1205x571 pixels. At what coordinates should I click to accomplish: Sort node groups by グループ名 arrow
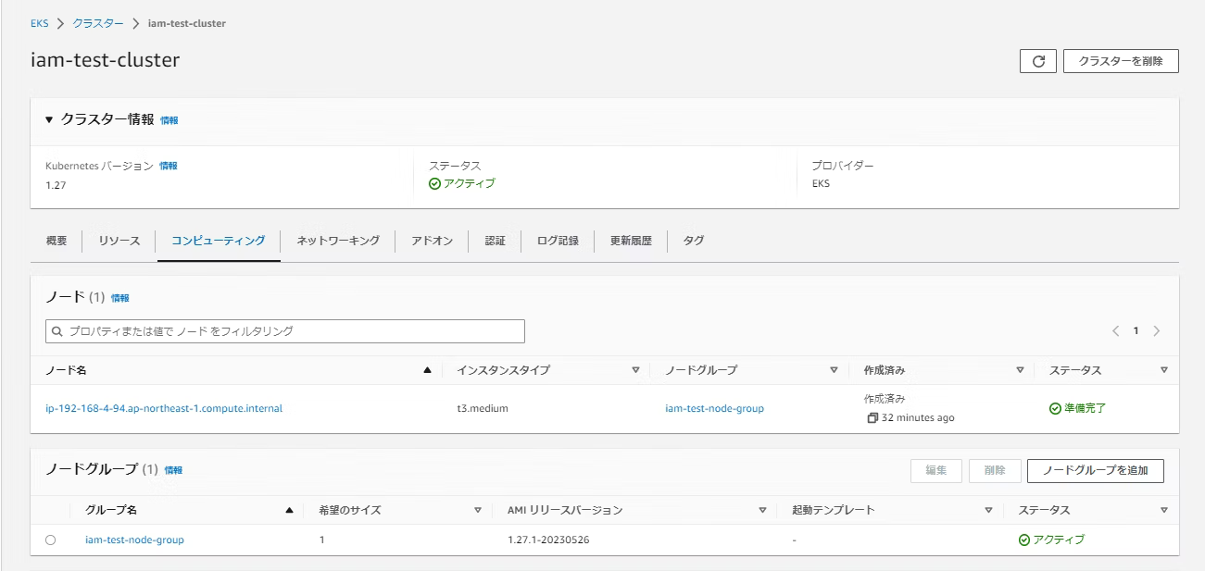(x=290, y=510)
